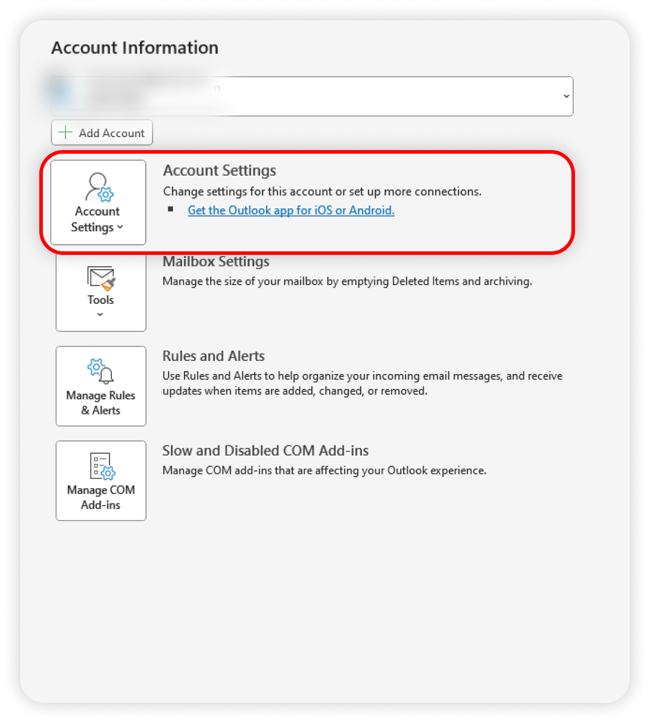Open the Get the Outlook app link
Screen dimensions: 650x723
click(x=290, y=210)
